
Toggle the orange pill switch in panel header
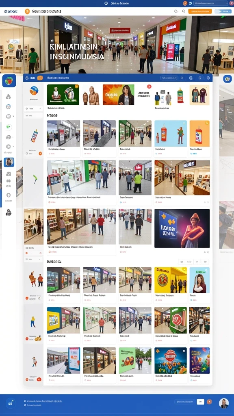pyautogui.click(x=40, y=78)
